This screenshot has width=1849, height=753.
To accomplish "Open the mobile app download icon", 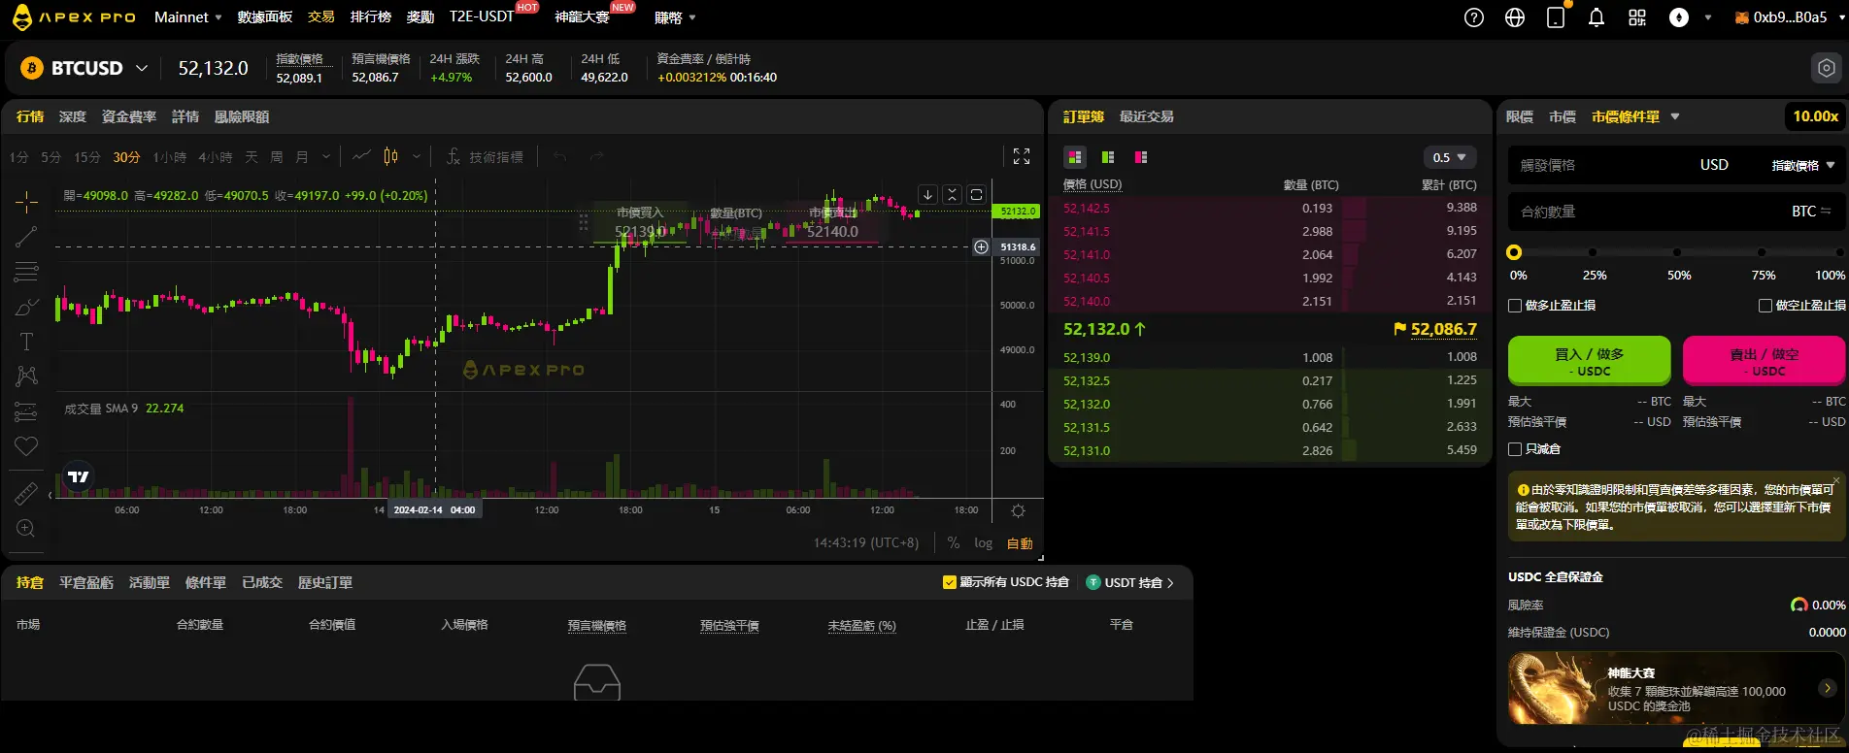I will click(x=1556, y=17).
